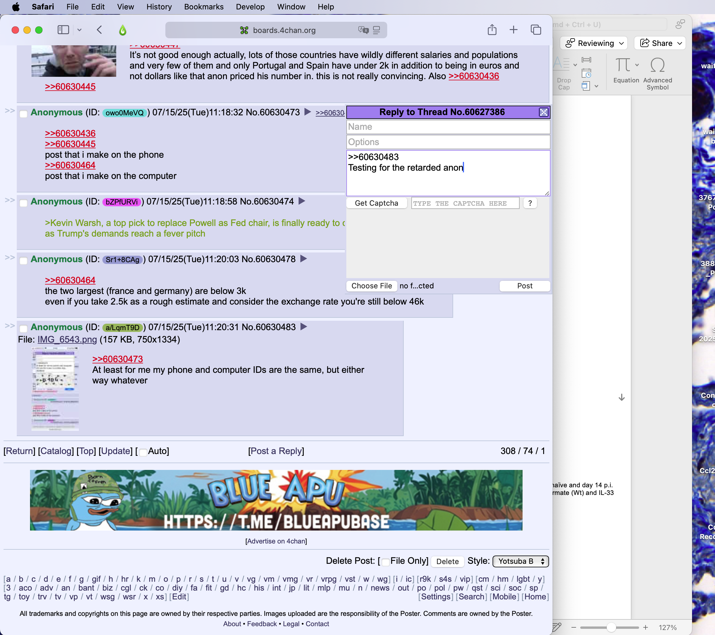The width and height of the screenshot is (715, 635).
Task: Go back in Safari
Action: click(x=99, y=30)
